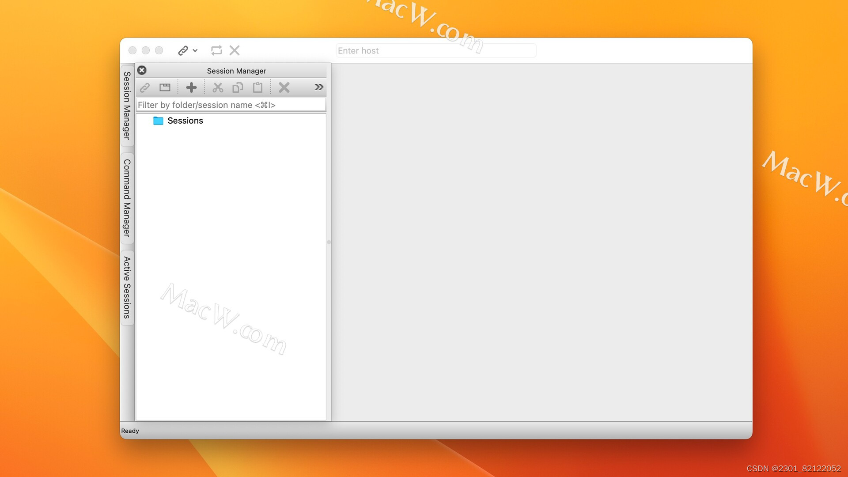Click the Disconnect X toolbar icon
The height and width of the screenshot is (477, 848).
pyautogui.click(x=234, y=50)
